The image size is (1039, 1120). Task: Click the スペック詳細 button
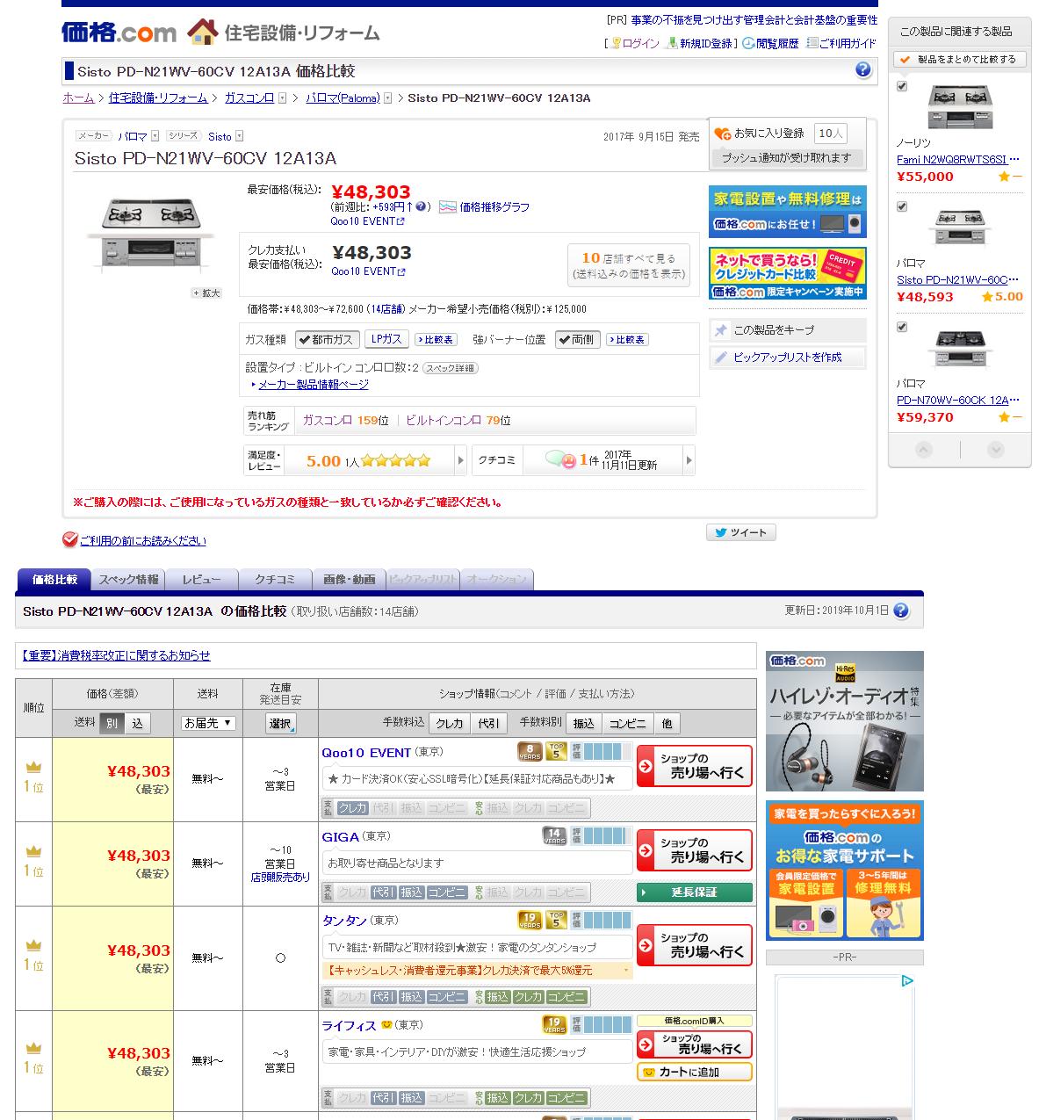tap(451, 368)
